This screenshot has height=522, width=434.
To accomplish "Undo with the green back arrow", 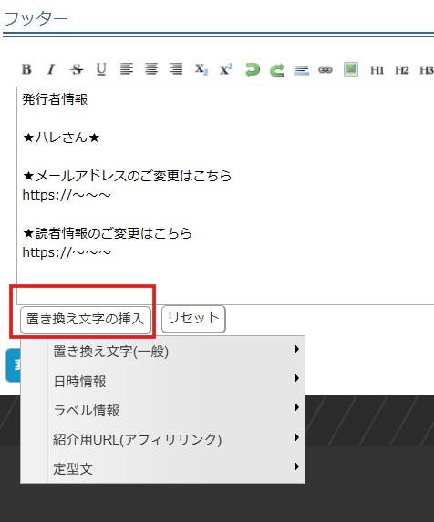I will coord(253,70).
